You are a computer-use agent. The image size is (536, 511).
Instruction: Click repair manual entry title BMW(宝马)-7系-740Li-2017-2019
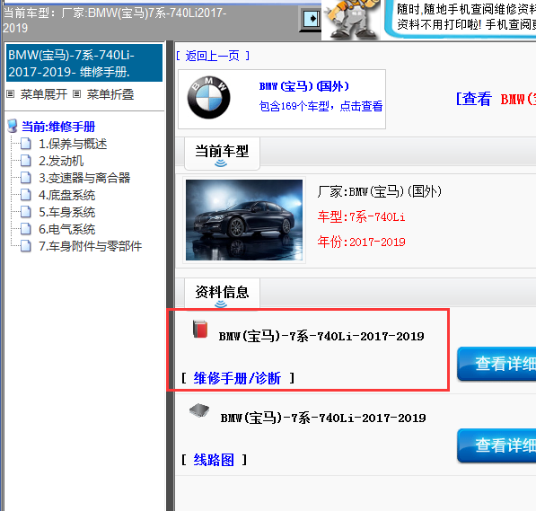[321, 337]
